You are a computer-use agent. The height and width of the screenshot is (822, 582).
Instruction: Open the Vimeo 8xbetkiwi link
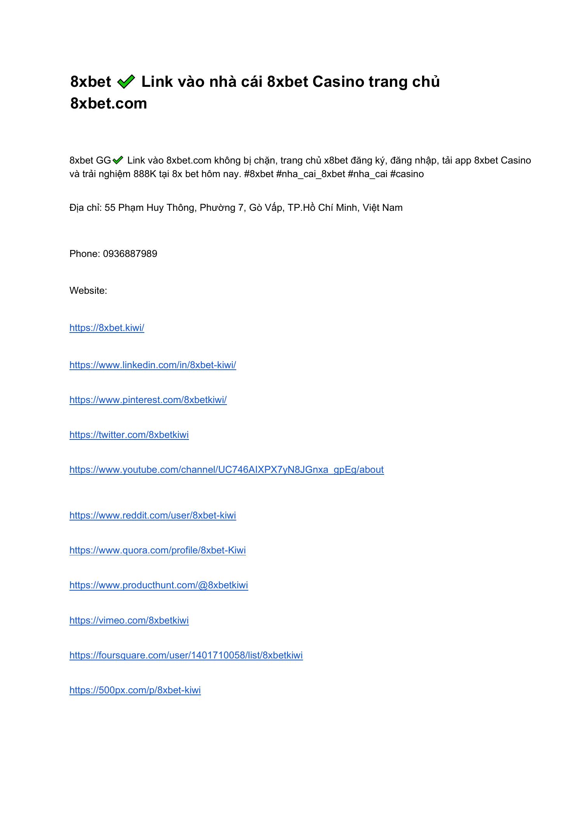click(x=129, y=620)
